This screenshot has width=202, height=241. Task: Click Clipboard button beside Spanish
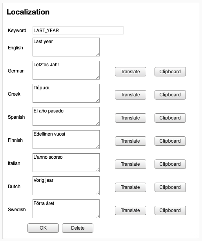pyautogui.click(x=170, y=118)
